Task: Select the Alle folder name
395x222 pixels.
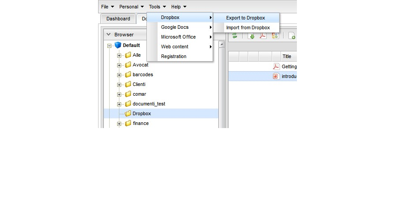Action: [x=137, y=55]
